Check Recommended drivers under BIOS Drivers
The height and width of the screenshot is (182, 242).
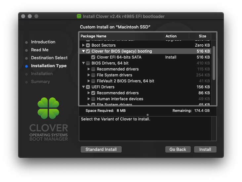click(93, 69)
